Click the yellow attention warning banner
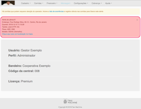Screen dimensions: 141x109 point(70,11)
